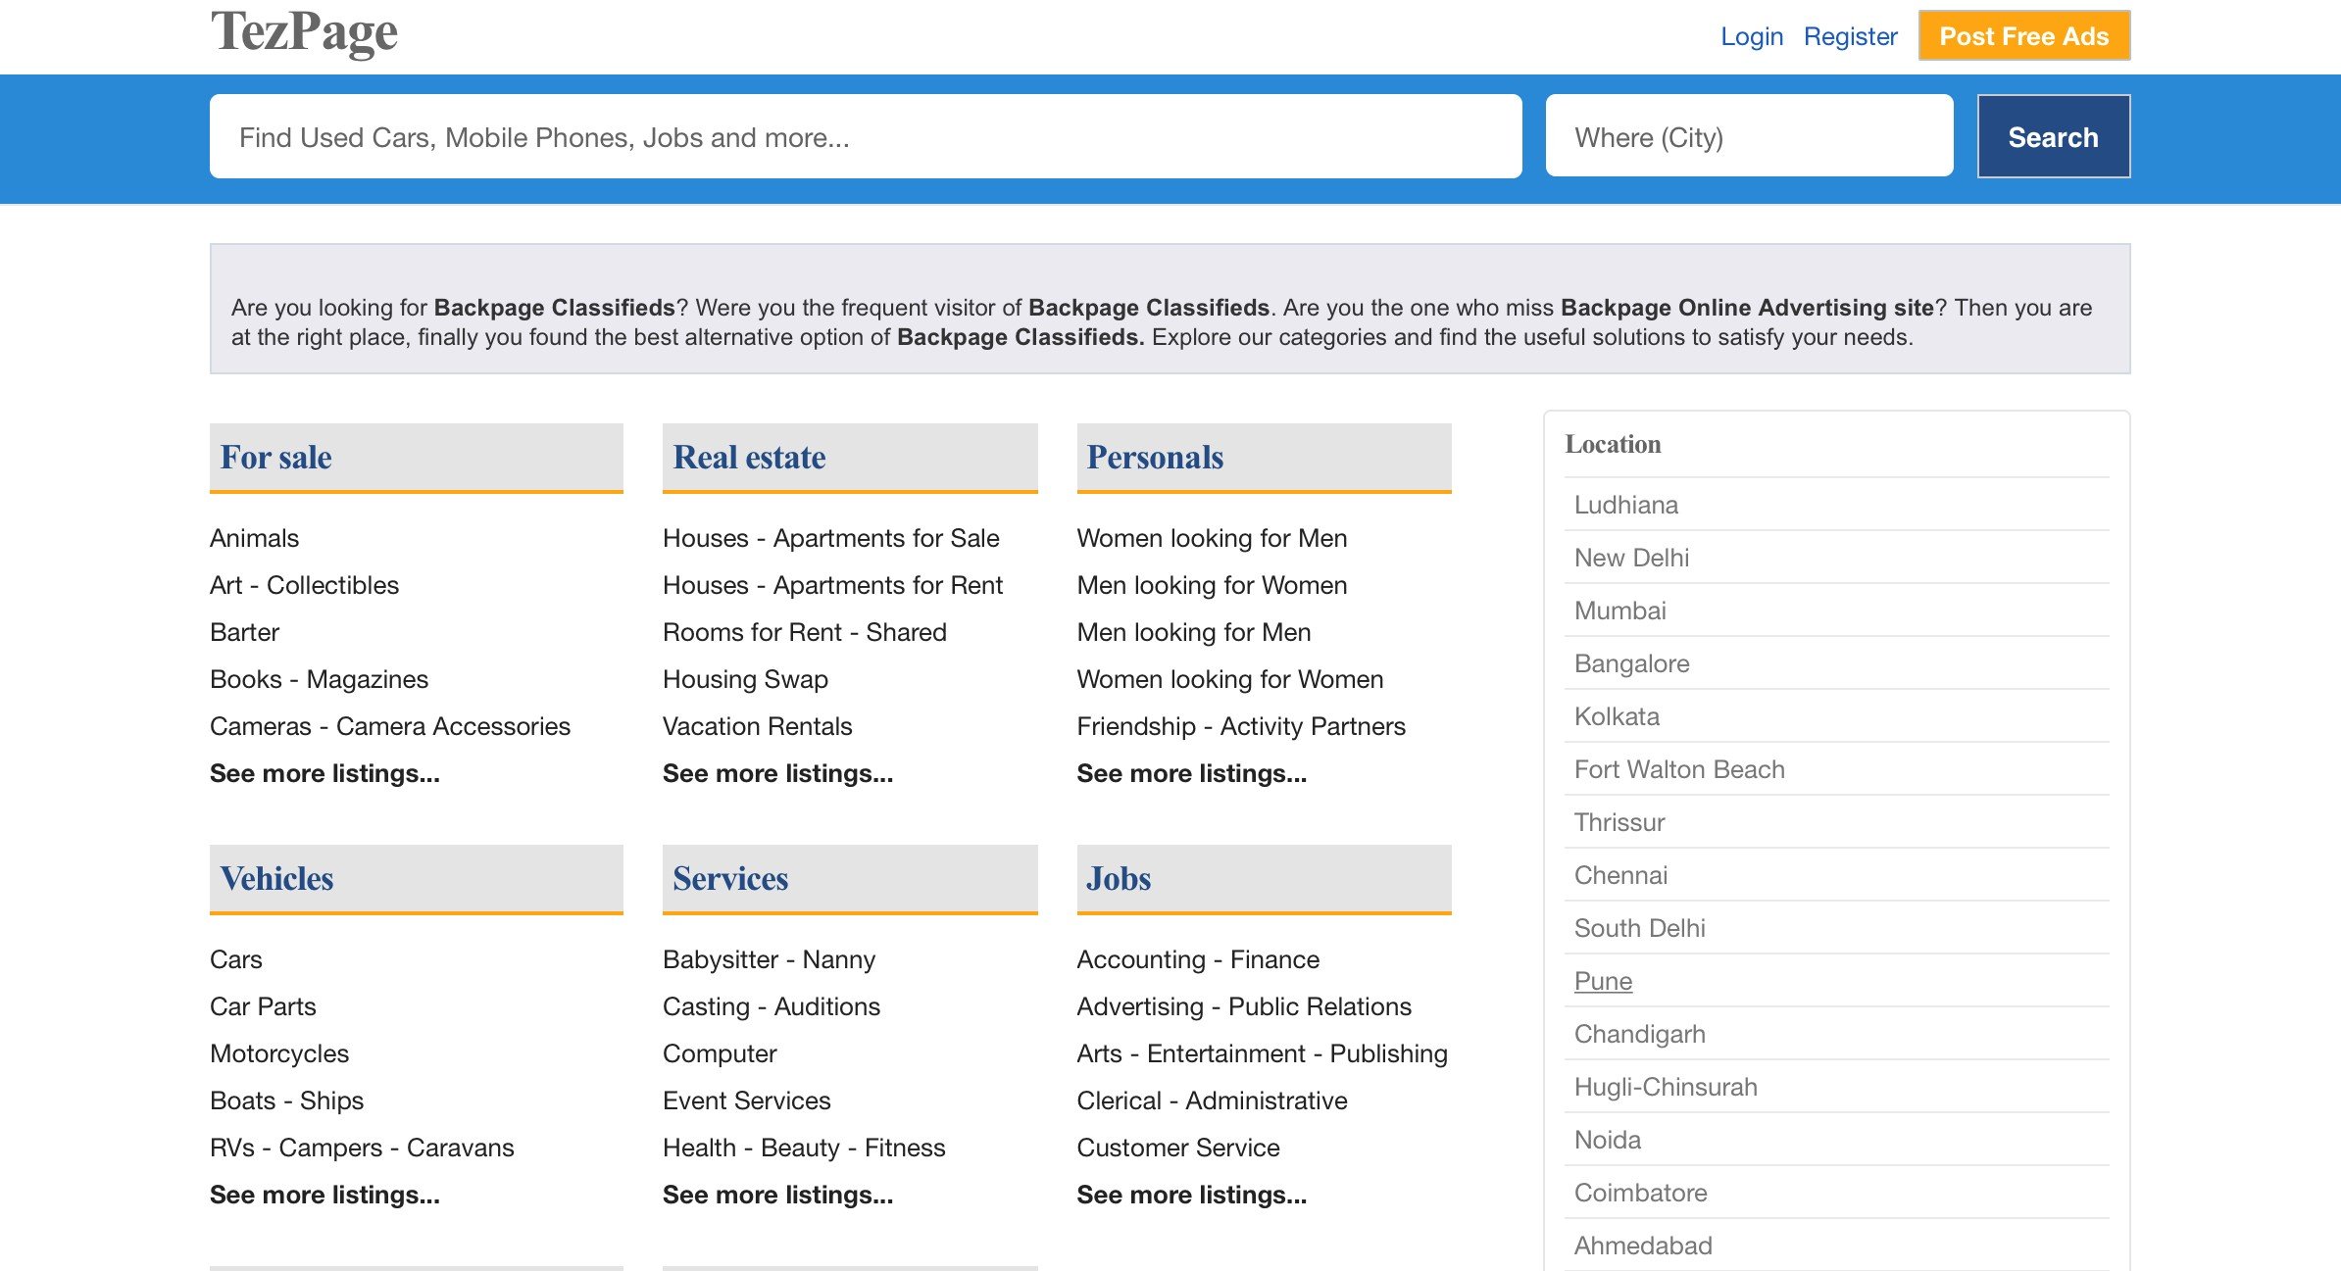Open Babysitter - Nanny listing

coord(769,958)
